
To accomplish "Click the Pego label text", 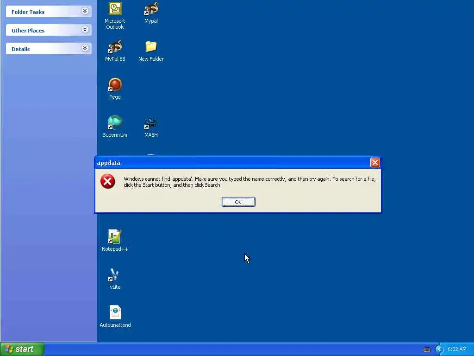I will (115, 97).
